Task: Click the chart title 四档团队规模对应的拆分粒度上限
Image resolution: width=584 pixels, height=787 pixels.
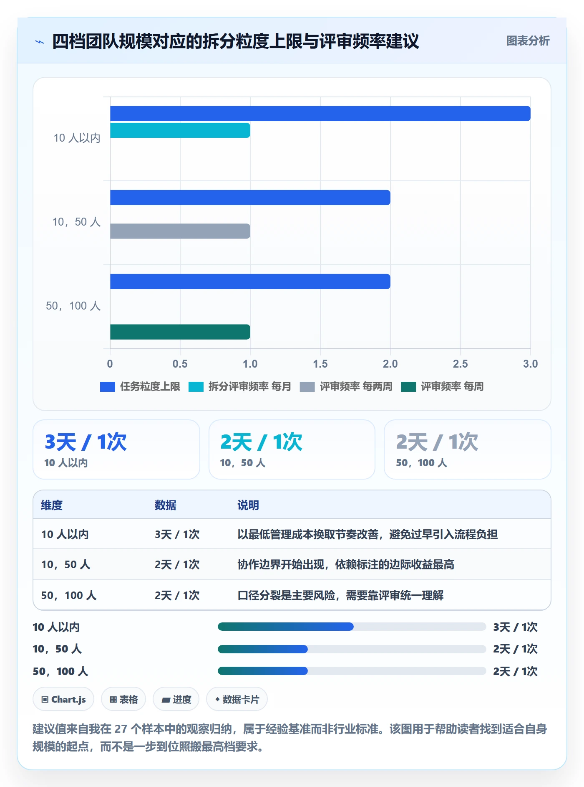Action: point(235,41)
